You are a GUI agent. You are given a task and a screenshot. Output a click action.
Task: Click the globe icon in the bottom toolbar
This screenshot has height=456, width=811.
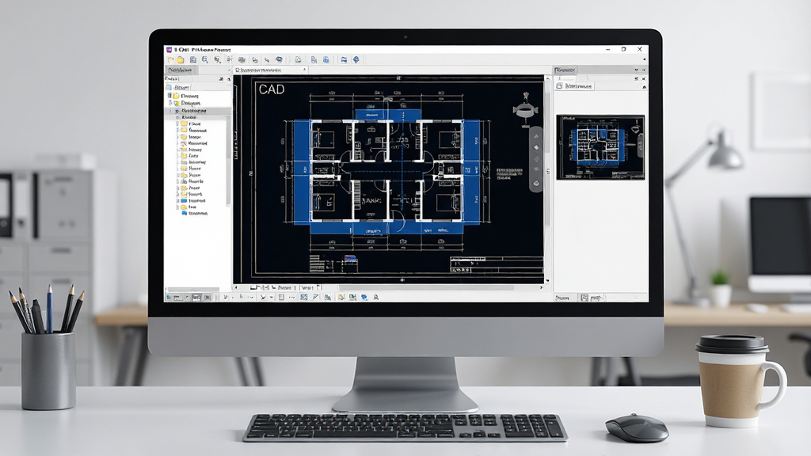click(x=364, y=298)
